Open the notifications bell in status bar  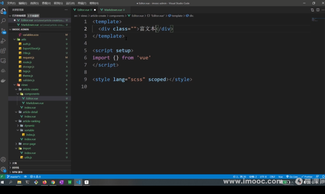coord(323,177)
